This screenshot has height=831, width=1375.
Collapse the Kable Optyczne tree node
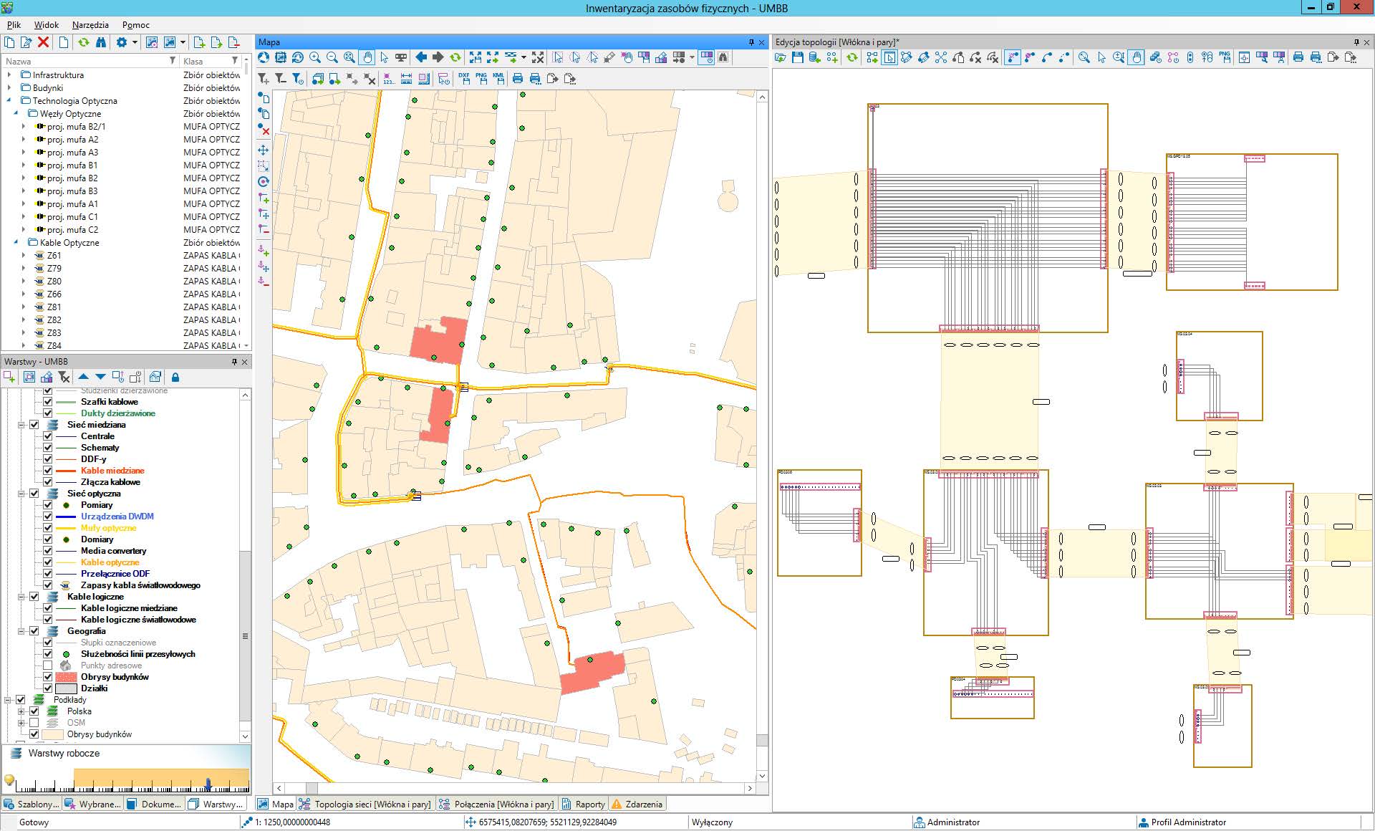(x=16, y=242)
